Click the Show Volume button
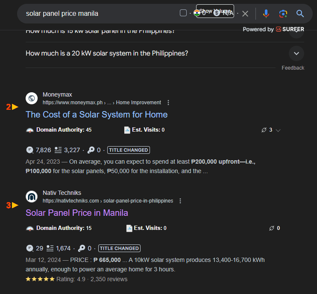This screenshot has height=294, width=317. [x=215, y=11]
